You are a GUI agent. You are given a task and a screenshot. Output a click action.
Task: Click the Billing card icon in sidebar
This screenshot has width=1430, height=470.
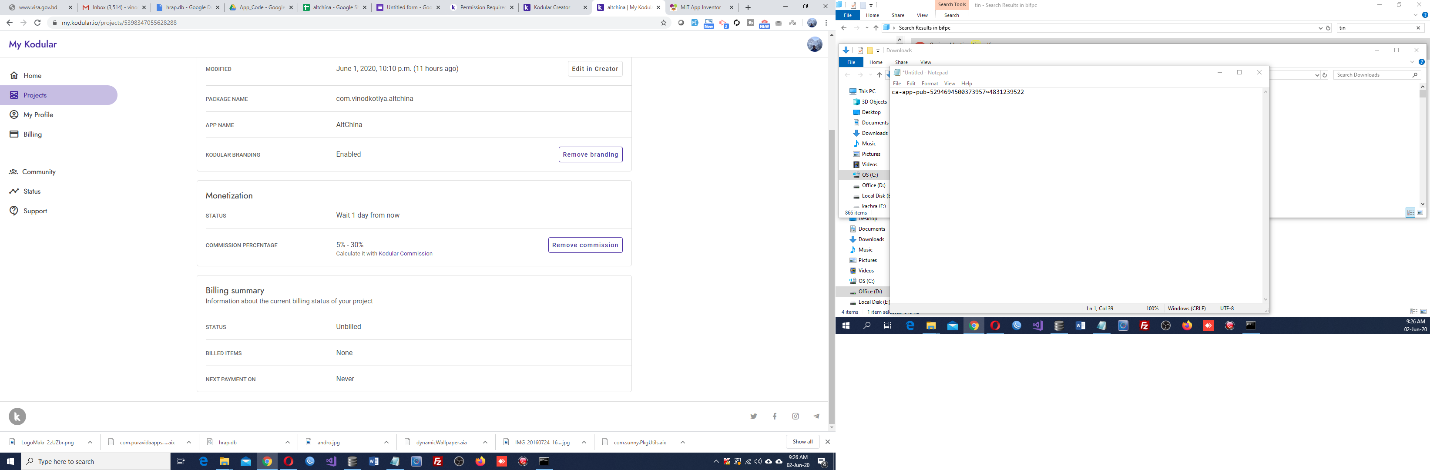coord(14,134)
